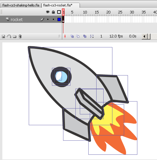The image size is (157, 160).
Task: Toggle lock dot of rocket layer
Action: point(53,19)
